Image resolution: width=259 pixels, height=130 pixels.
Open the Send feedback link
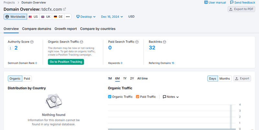coord(242,3)
